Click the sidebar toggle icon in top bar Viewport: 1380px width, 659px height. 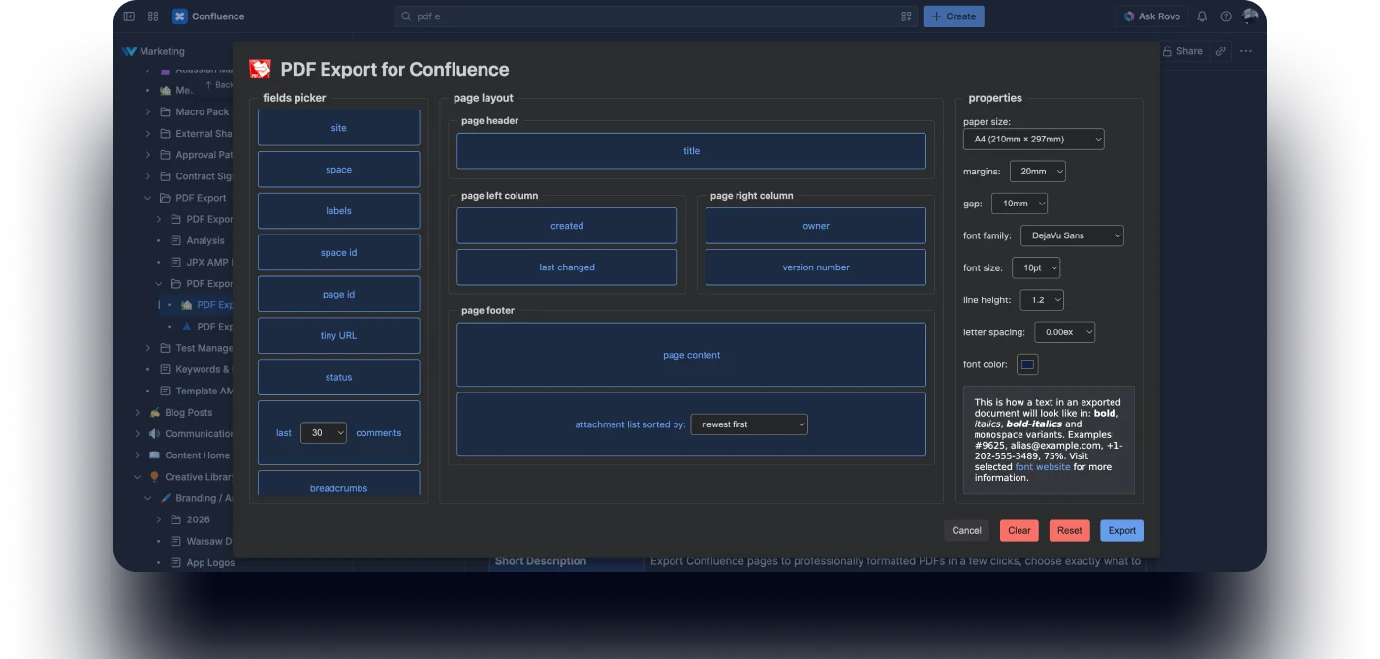(129, 16)
